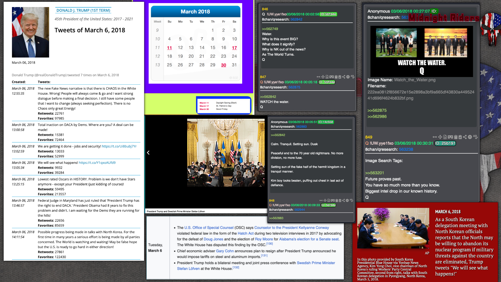Click the share icon on post 849
This screenshot has height=282, width=501.
[x=465, y=137]
